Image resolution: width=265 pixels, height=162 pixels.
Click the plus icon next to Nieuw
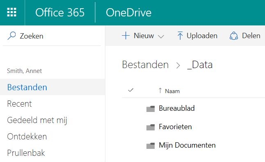(x=126, y=36)
